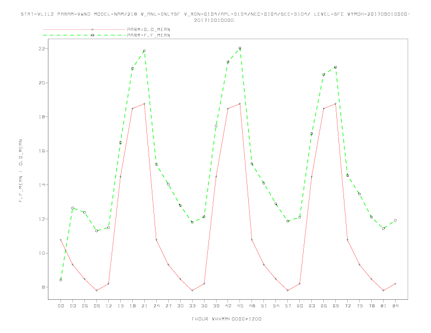The image size is (431, 333).
Task: Select red O.O_MEAN peak marker at hour 45
Action: point(240,103)
